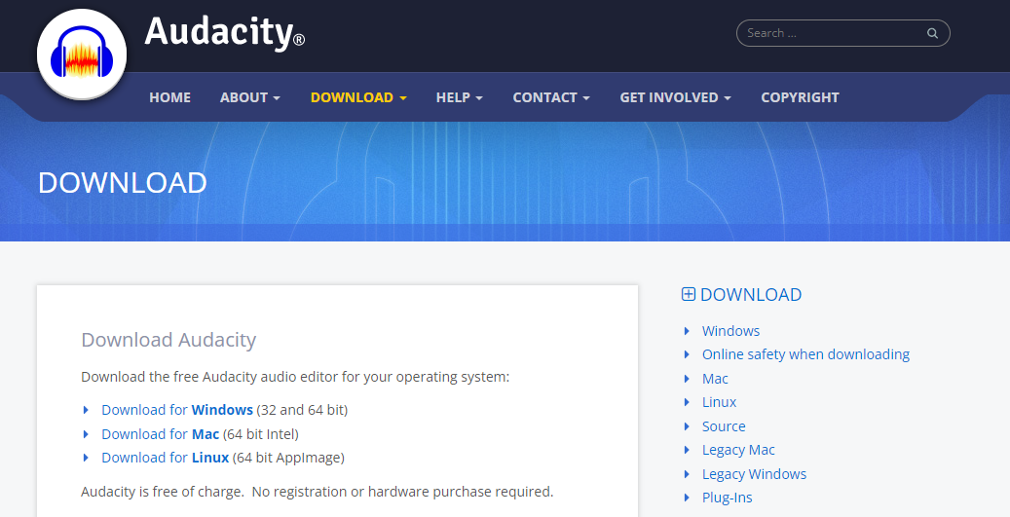The image size is (1010, 517).
Task: Click the text 'Audacity is free of charge'
Action: (x=163, y=492)
